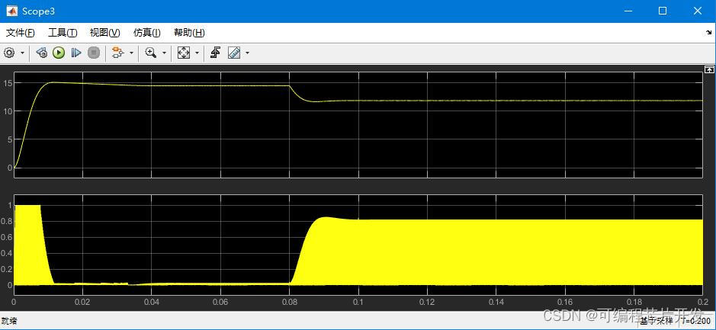Select the 0.12 time axis label
Viewport: 716px width, 330px height.
tap(428, 302)
